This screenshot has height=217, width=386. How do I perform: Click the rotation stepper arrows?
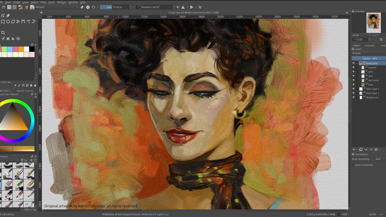[174, 7]
